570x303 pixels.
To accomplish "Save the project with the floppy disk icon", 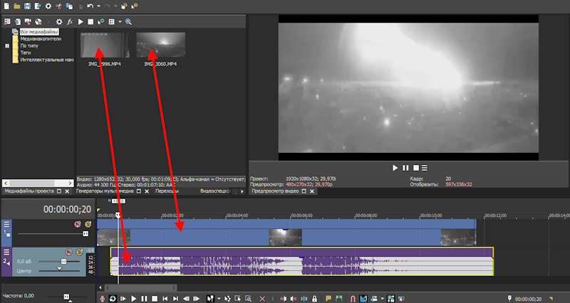I will point(27,6).
